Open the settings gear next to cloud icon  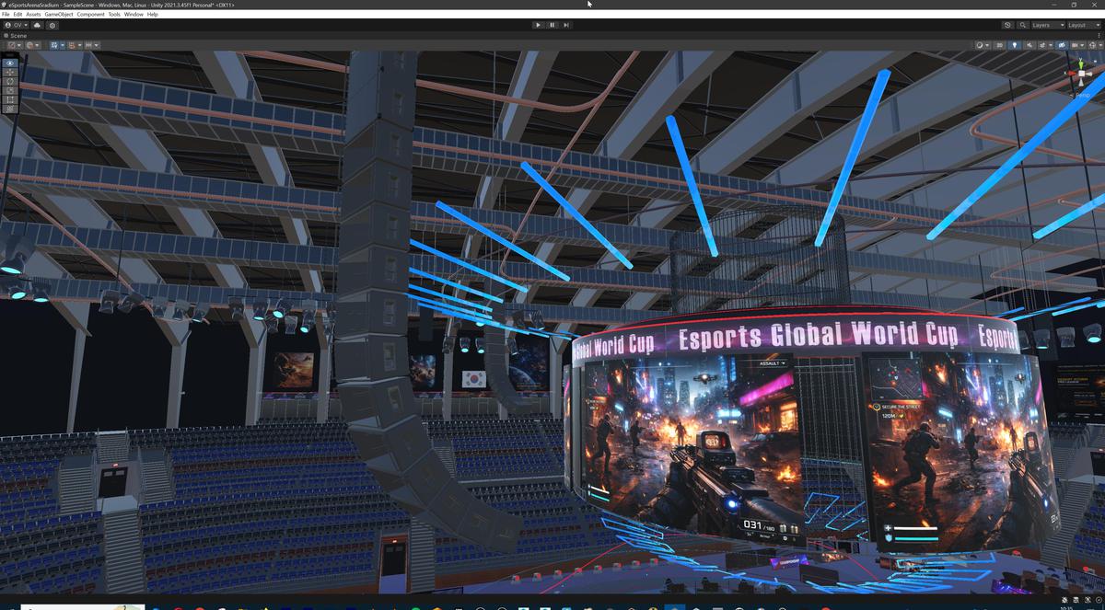pyautogui.click(x=52, y=25)
